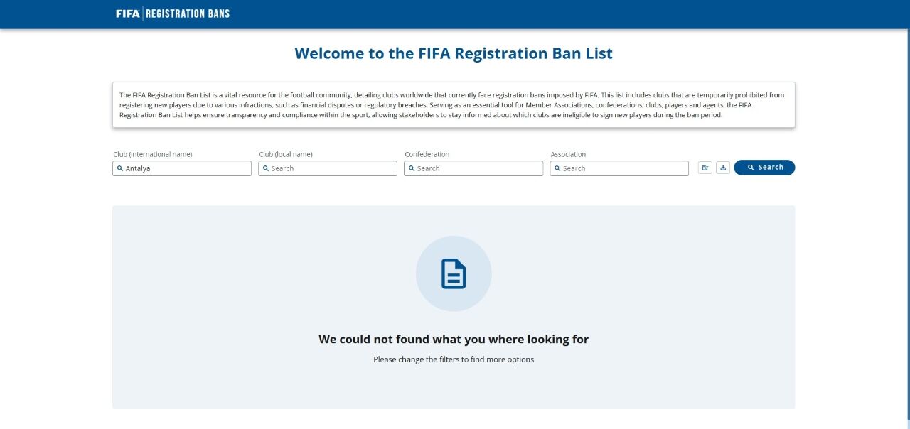
Task: Focus the Club international name field containing Antalya
Action: (x=182, y=168)
